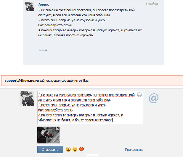Remove the attached screenshot with the X
183x157 pixels.
tap(57, 129)
